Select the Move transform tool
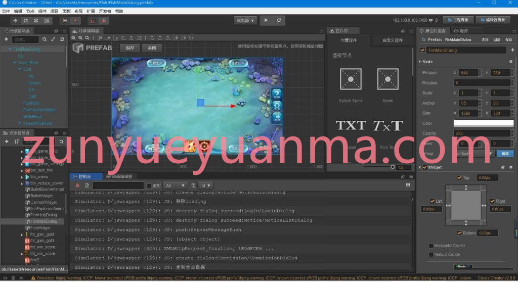 click(x=15, y=21)
